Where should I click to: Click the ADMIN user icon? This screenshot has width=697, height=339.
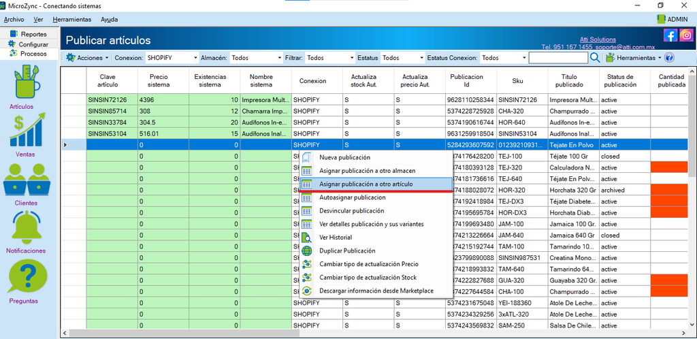click(x=661, y=19)
